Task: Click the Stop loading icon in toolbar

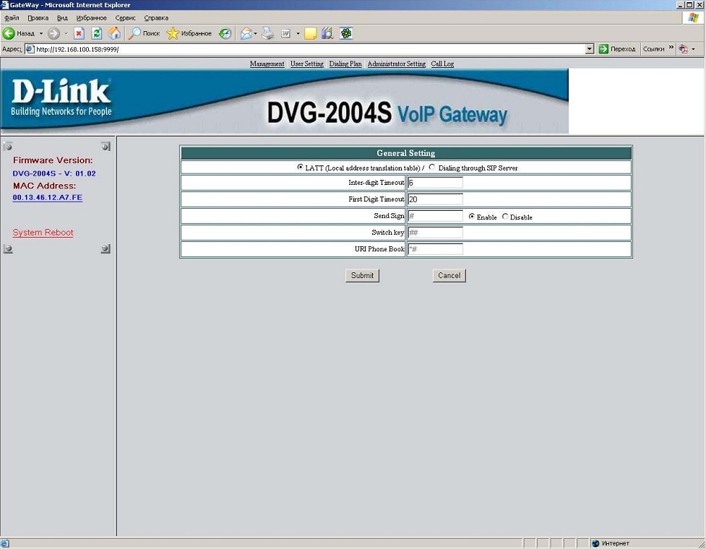Action: point(79,33)
